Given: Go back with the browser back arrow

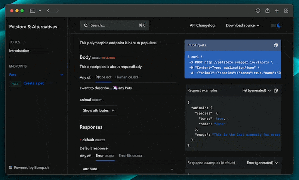Looking at the screenshot, I should click(48, 11).
